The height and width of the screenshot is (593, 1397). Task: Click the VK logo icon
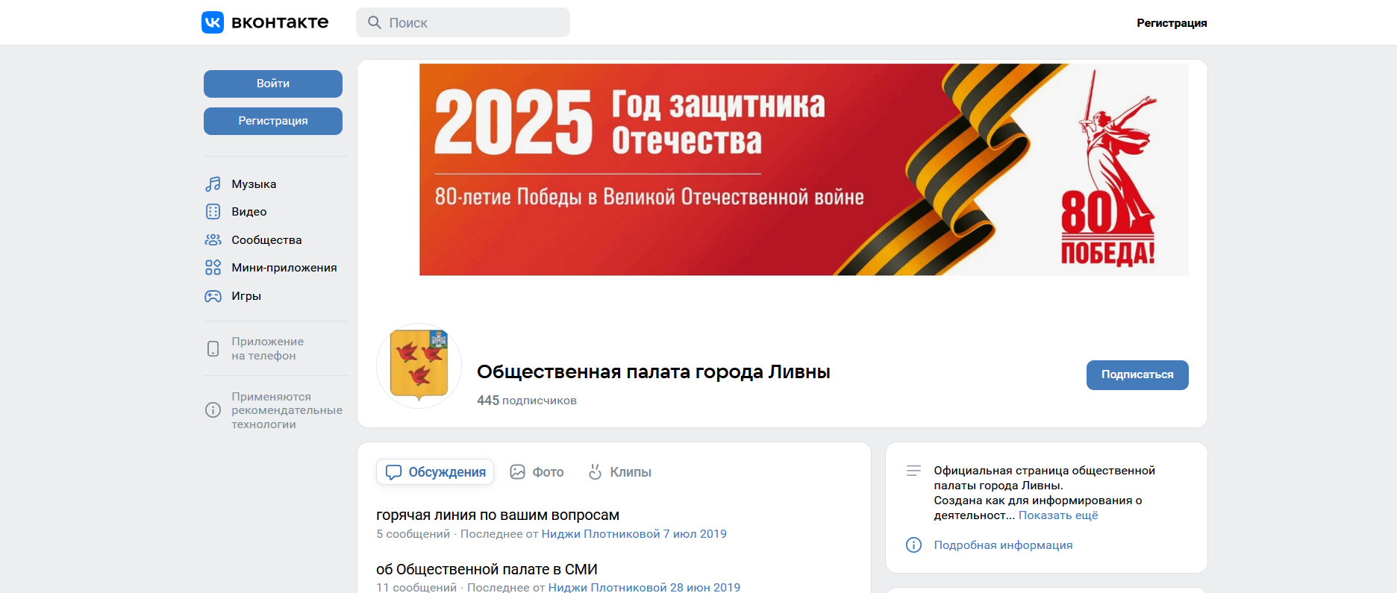coord(213,22)
